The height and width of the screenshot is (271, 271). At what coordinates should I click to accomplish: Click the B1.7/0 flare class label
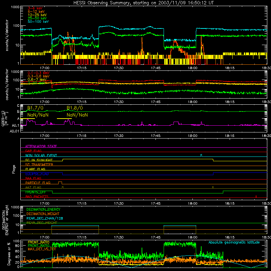(35, 108)
